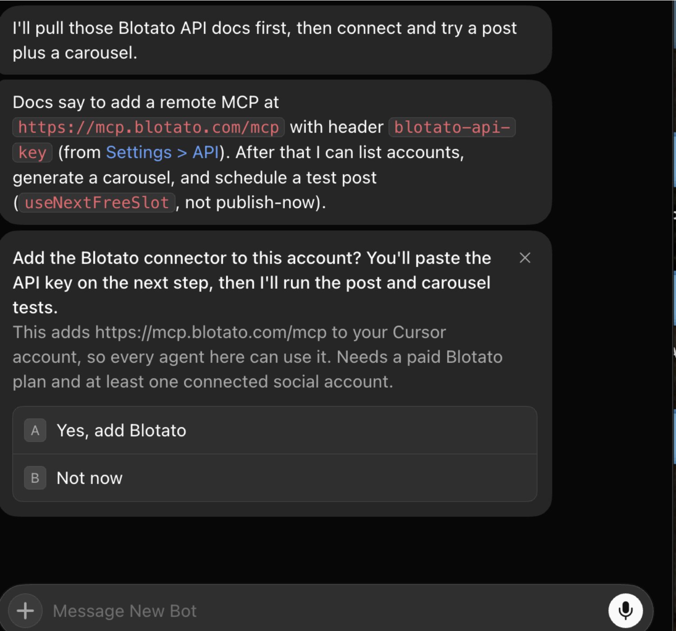Viewport: 676px width, 631px height.
Task: Choose the "Not now" option
Action: (x=275, y=478)
